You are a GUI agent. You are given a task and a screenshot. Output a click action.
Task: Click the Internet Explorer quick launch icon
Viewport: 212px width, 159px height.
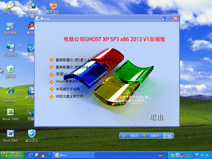(x=31, y=155)
